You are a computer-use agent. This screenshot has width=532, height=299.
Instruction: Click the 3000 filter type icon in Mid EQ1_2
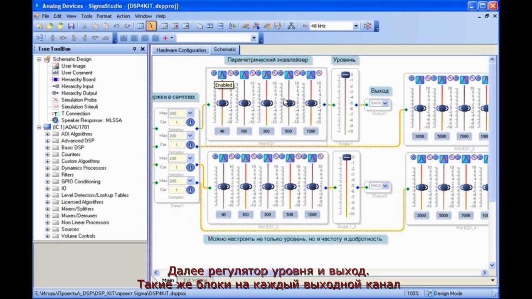(419, 79)
